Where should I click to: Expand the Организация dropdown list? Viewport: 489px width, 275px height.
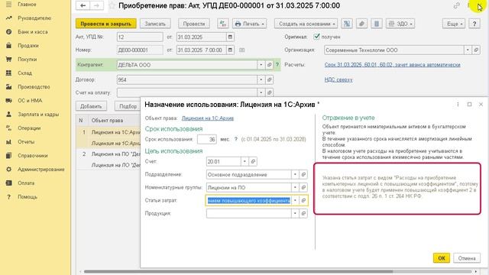point(468,50)
